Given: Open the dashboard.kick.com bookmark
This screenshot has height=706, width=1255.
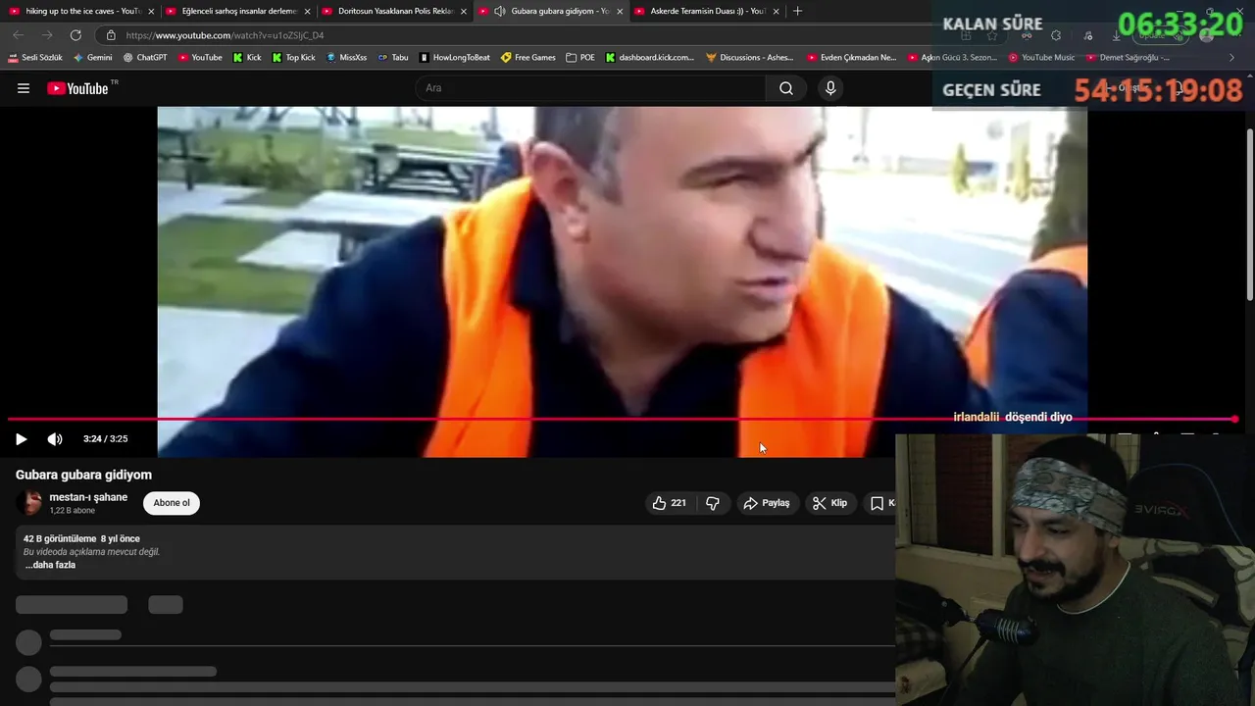Looking at the screenshot, I should click(x=650, y=58).
